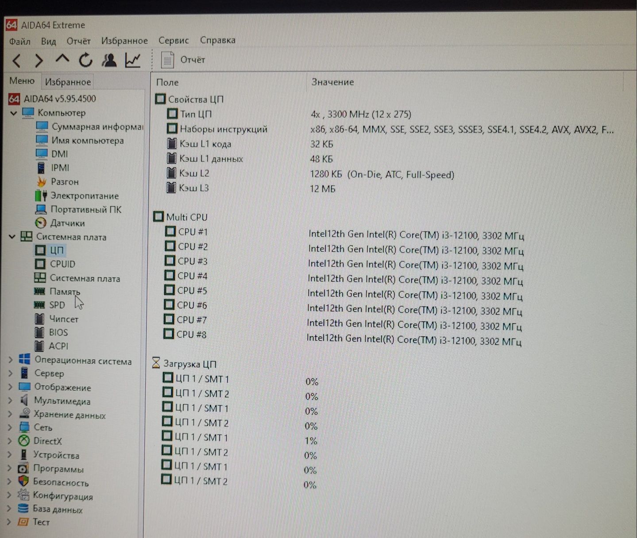This screenshot has height=538, width=637.
Task: Click the Forward arrow toolbar icon
Action: 39,60
